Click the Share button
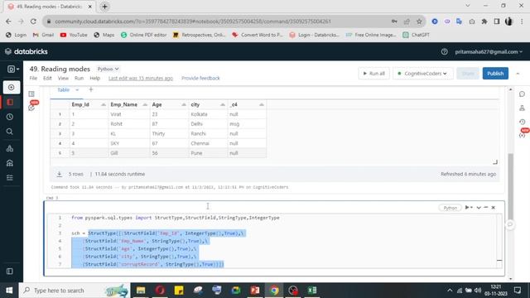The width and height of the screenshot is (530, 298). (468, 74)
